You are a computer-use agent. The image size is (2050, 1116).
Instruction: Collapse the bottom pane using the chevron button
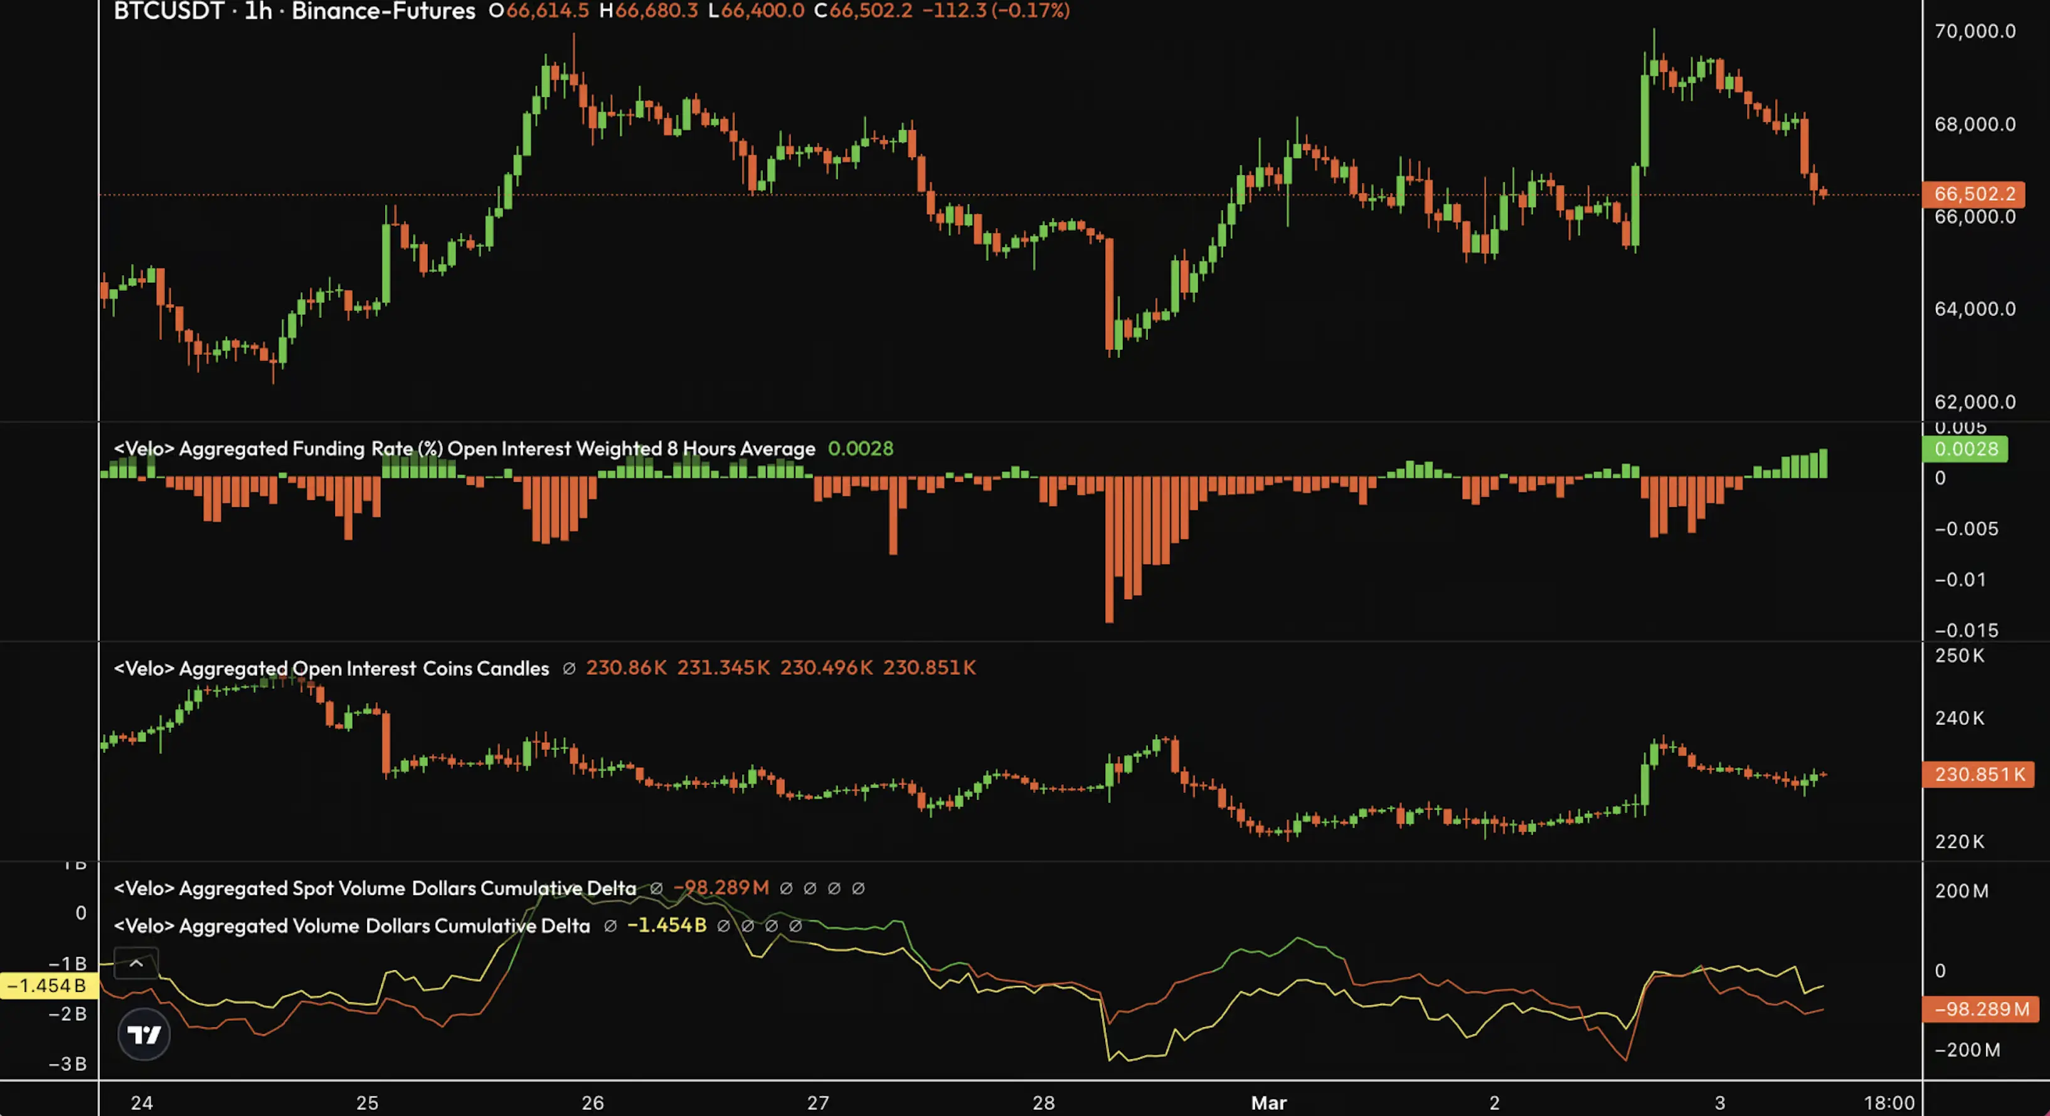(136, 963)
